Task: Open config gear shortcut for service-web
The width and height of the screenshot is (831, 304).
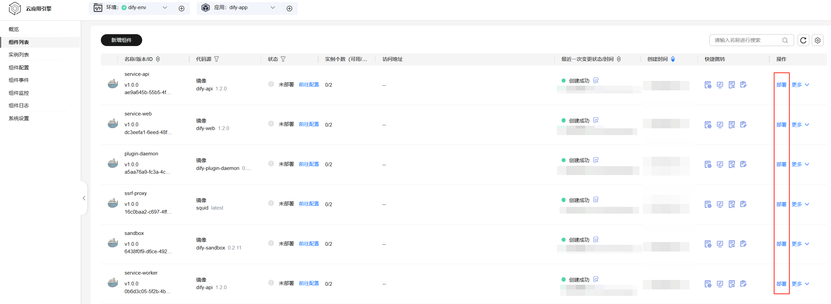Action: [x=708, y=125]
